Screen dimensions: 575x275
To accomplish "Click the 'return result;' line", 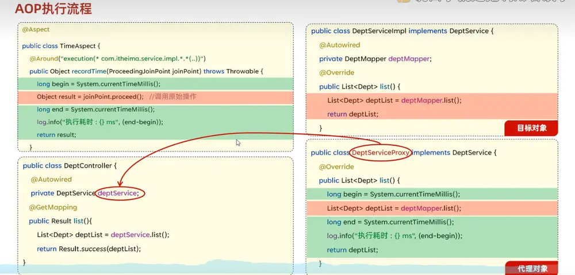I will click(56, 135).
